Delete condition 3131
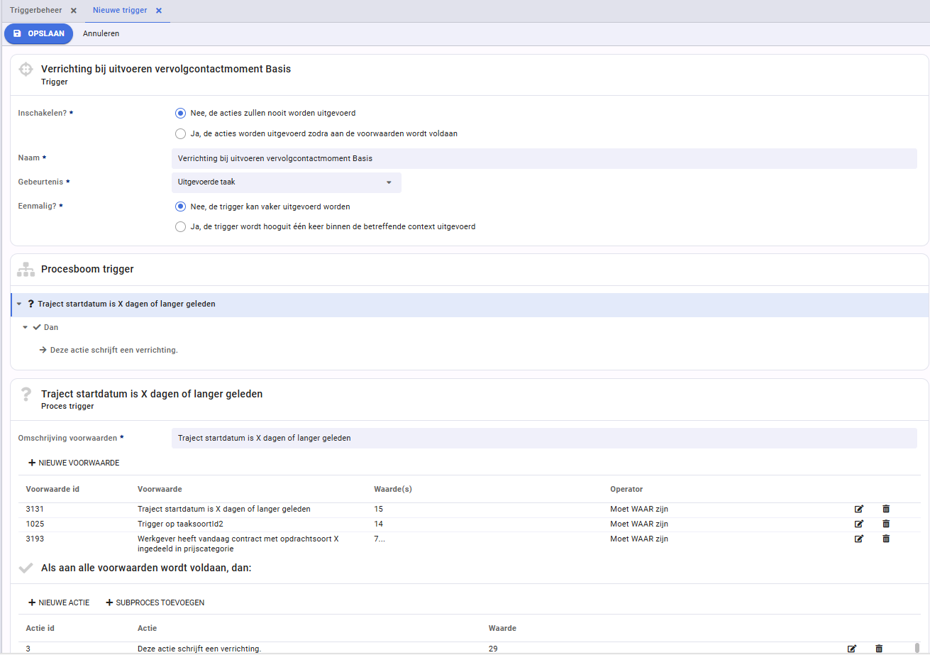The width and height of the screenshot is (930, 655). point(886,509)
